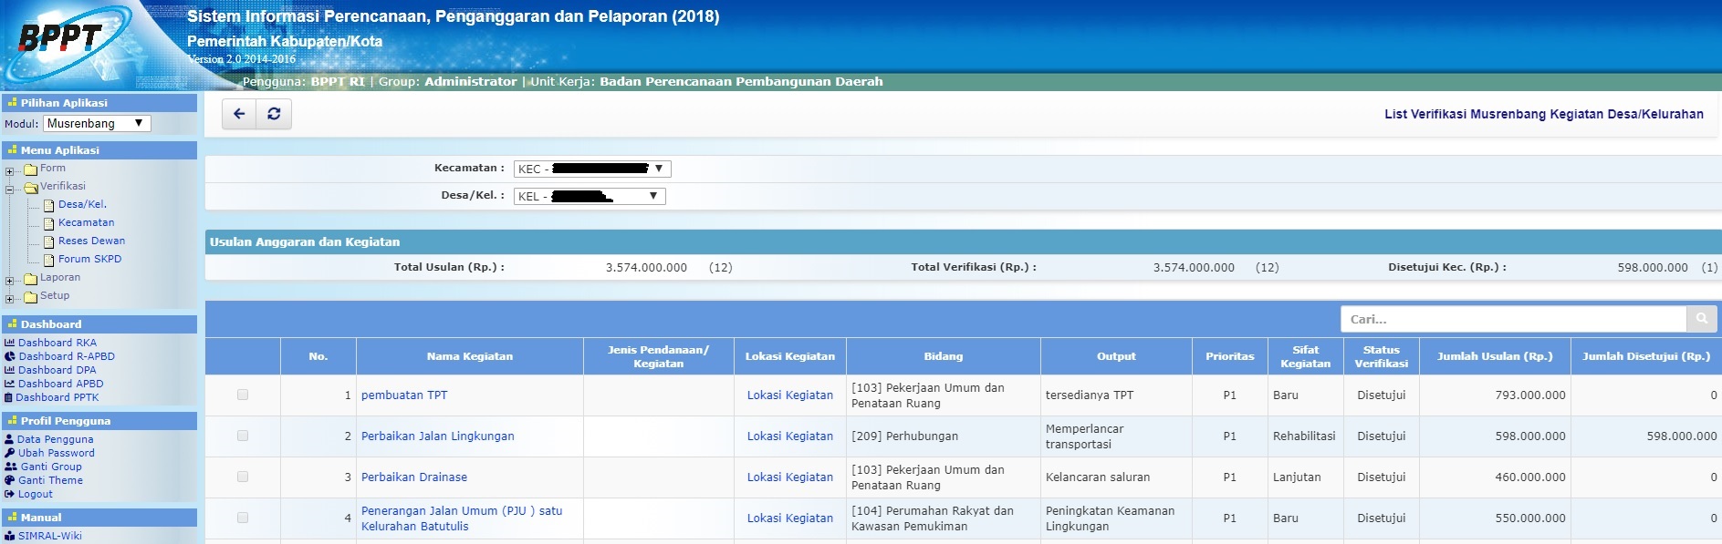Click the Desa/Kel. page icon
Screen dimensions: 1722x544
[x=49, y=205]
